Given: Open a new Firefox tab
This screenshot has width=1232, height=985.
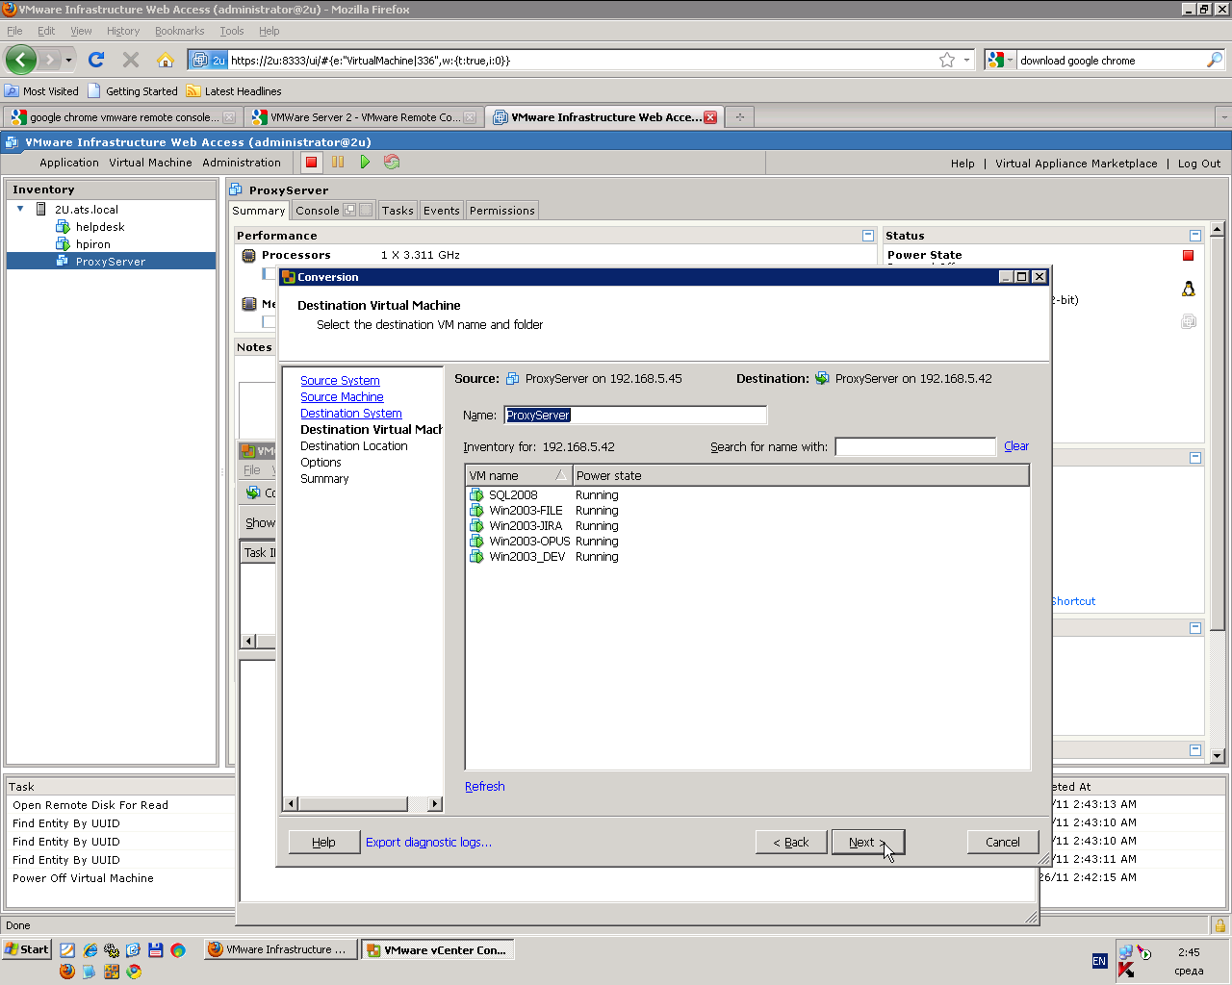Looking at the screenshot, I should 739,117.
